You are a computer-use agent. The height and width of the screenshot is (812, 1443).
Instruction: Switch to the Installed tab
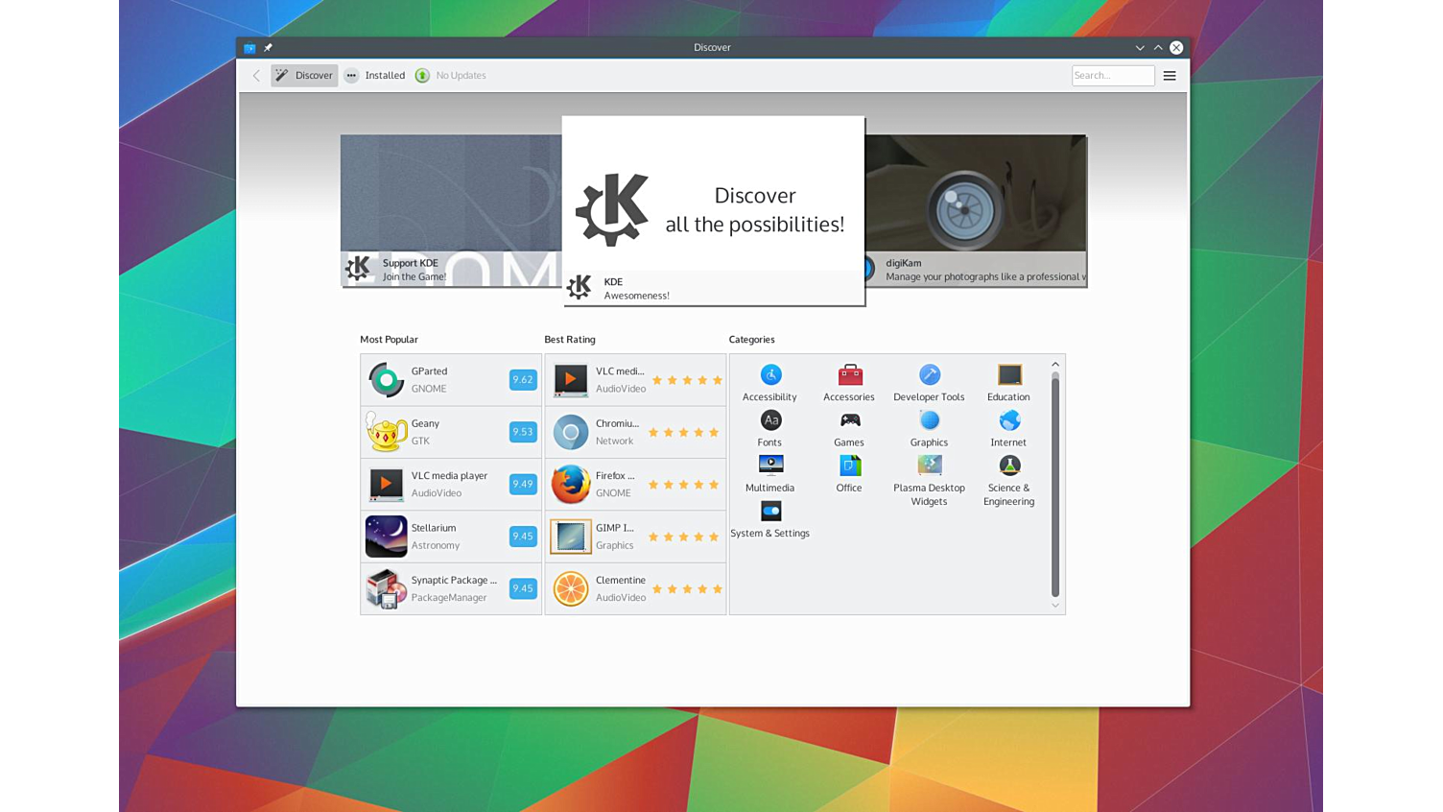click(375, 76)
